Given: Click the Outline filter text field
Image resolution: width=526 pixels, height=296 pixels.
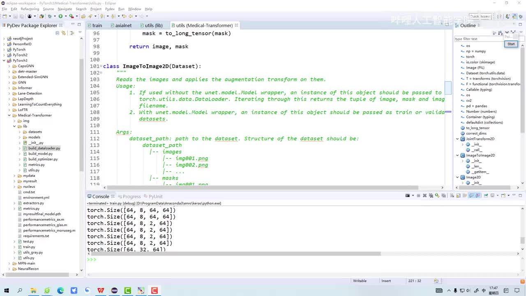Looking at the screenshot, I should click(x=478, y=39).
